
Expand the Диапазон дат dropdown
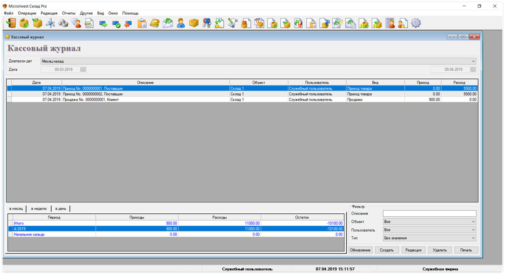(473, 61)
